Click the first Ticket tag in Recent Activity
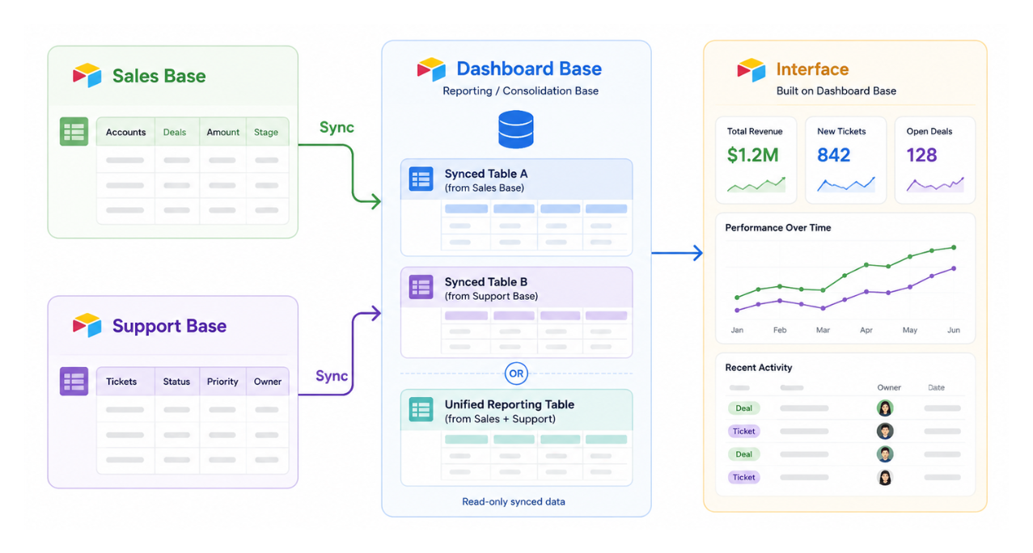The width and height of the screenshot is (1033, 553). click(743, 431)
